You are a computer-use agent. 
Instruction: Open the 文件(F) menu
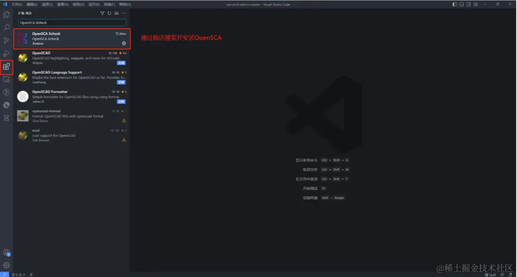click(17, 4)
